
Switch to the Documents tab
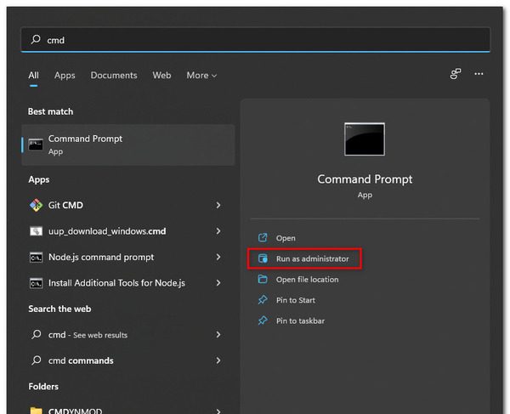114,75
